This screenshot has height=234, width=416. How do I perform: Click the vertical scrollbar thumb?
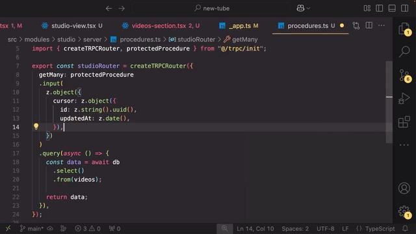click(x=389, y=102)
